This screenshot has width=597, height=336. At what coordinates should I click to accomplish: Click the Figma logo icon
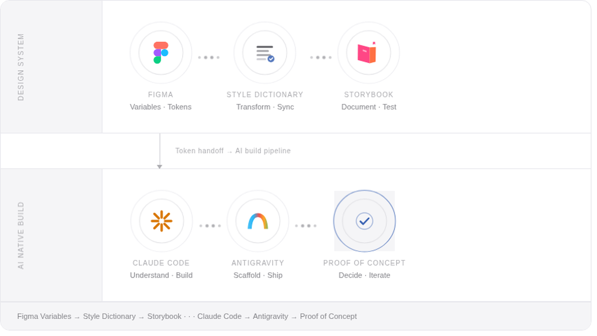tap(161, 52)
